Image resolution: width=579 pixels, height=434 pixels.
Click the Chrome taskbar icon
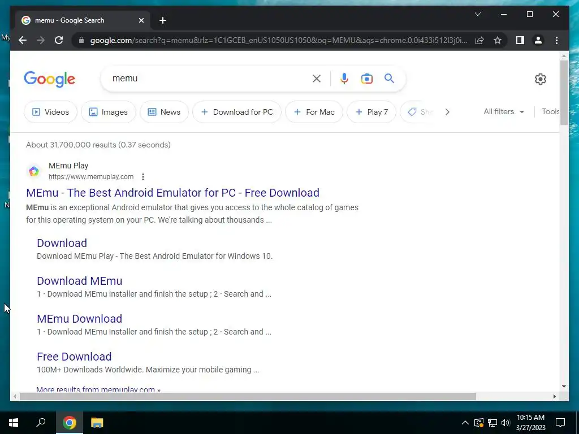click(x=70, y=423)
